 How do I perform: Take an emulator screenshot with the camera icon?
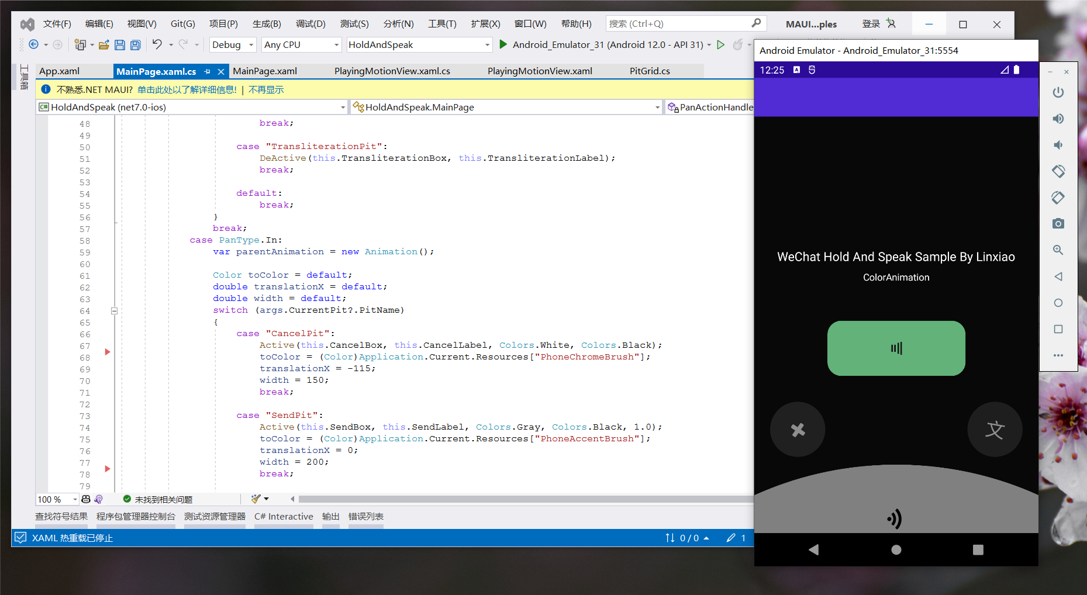pos(1058,224)
